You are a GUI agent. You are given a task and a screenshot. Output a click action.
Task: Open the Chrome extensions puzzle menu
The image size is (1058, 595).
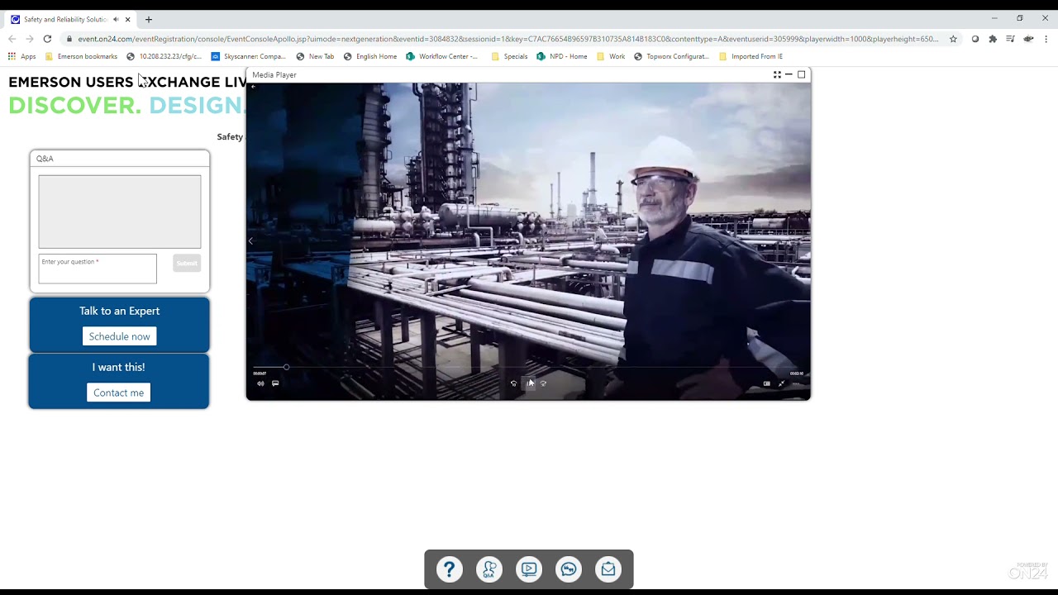[993, 39]
